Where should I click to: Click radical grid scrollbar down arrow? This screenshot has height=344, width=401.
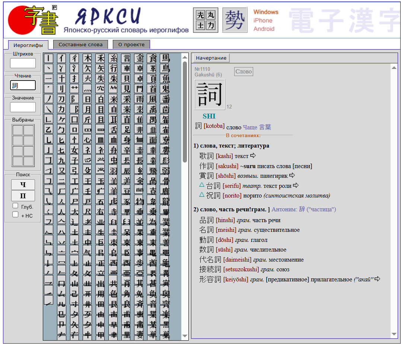(x=185, y=336)
